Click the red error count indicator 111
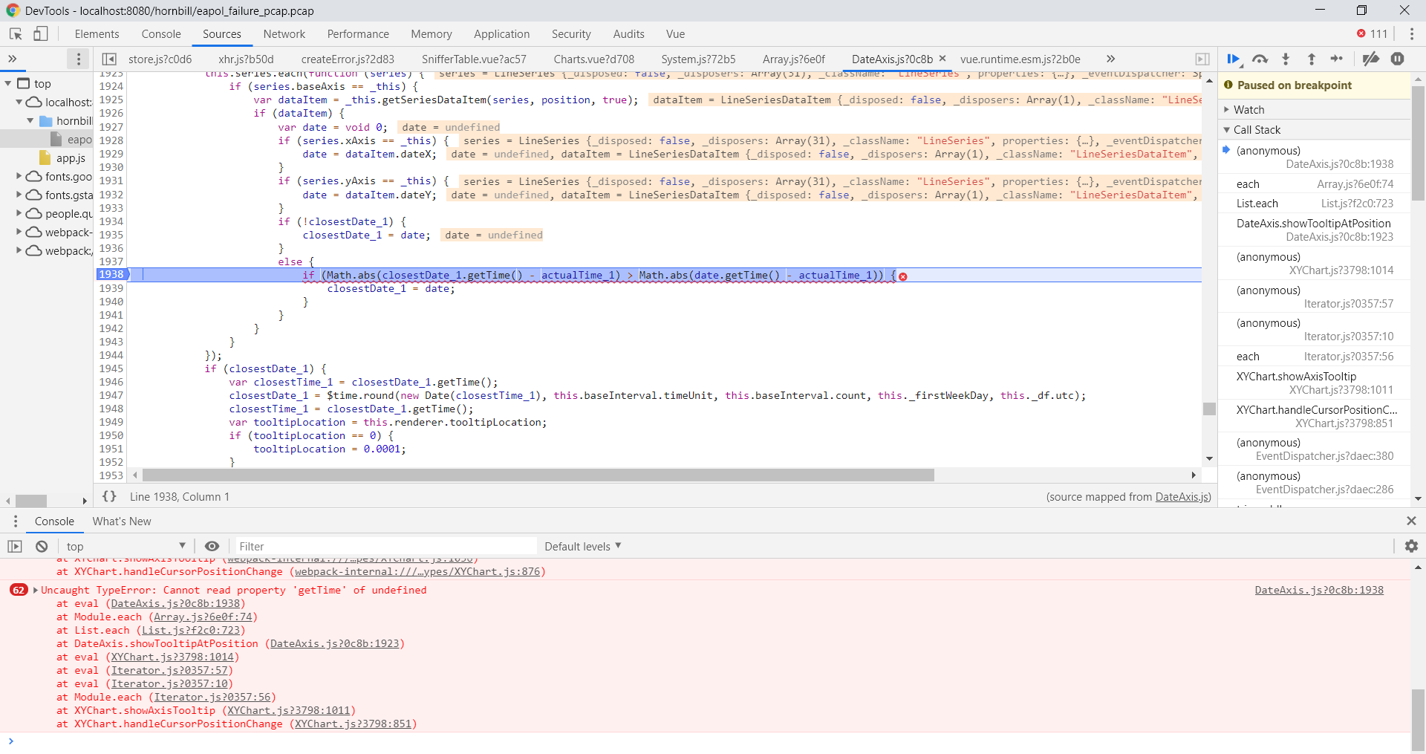This screenshot has height=754, width=1426. (x=1373, y=34)
